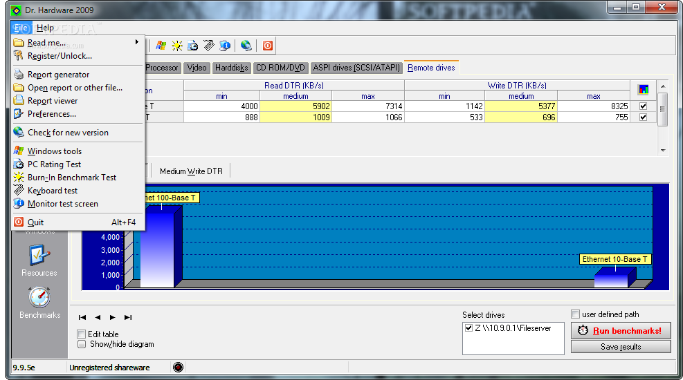Click the medium write value 5377 cell
683x380 pixels.
point(521,106)
